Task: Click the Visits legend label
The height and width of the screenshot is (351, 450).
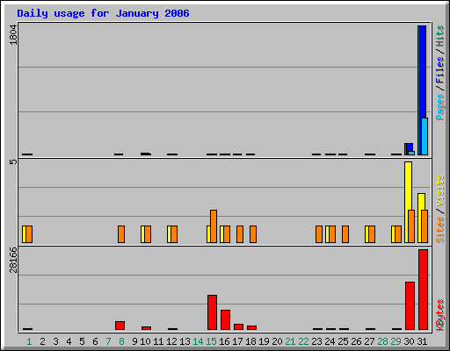Action: click(440, 190)
